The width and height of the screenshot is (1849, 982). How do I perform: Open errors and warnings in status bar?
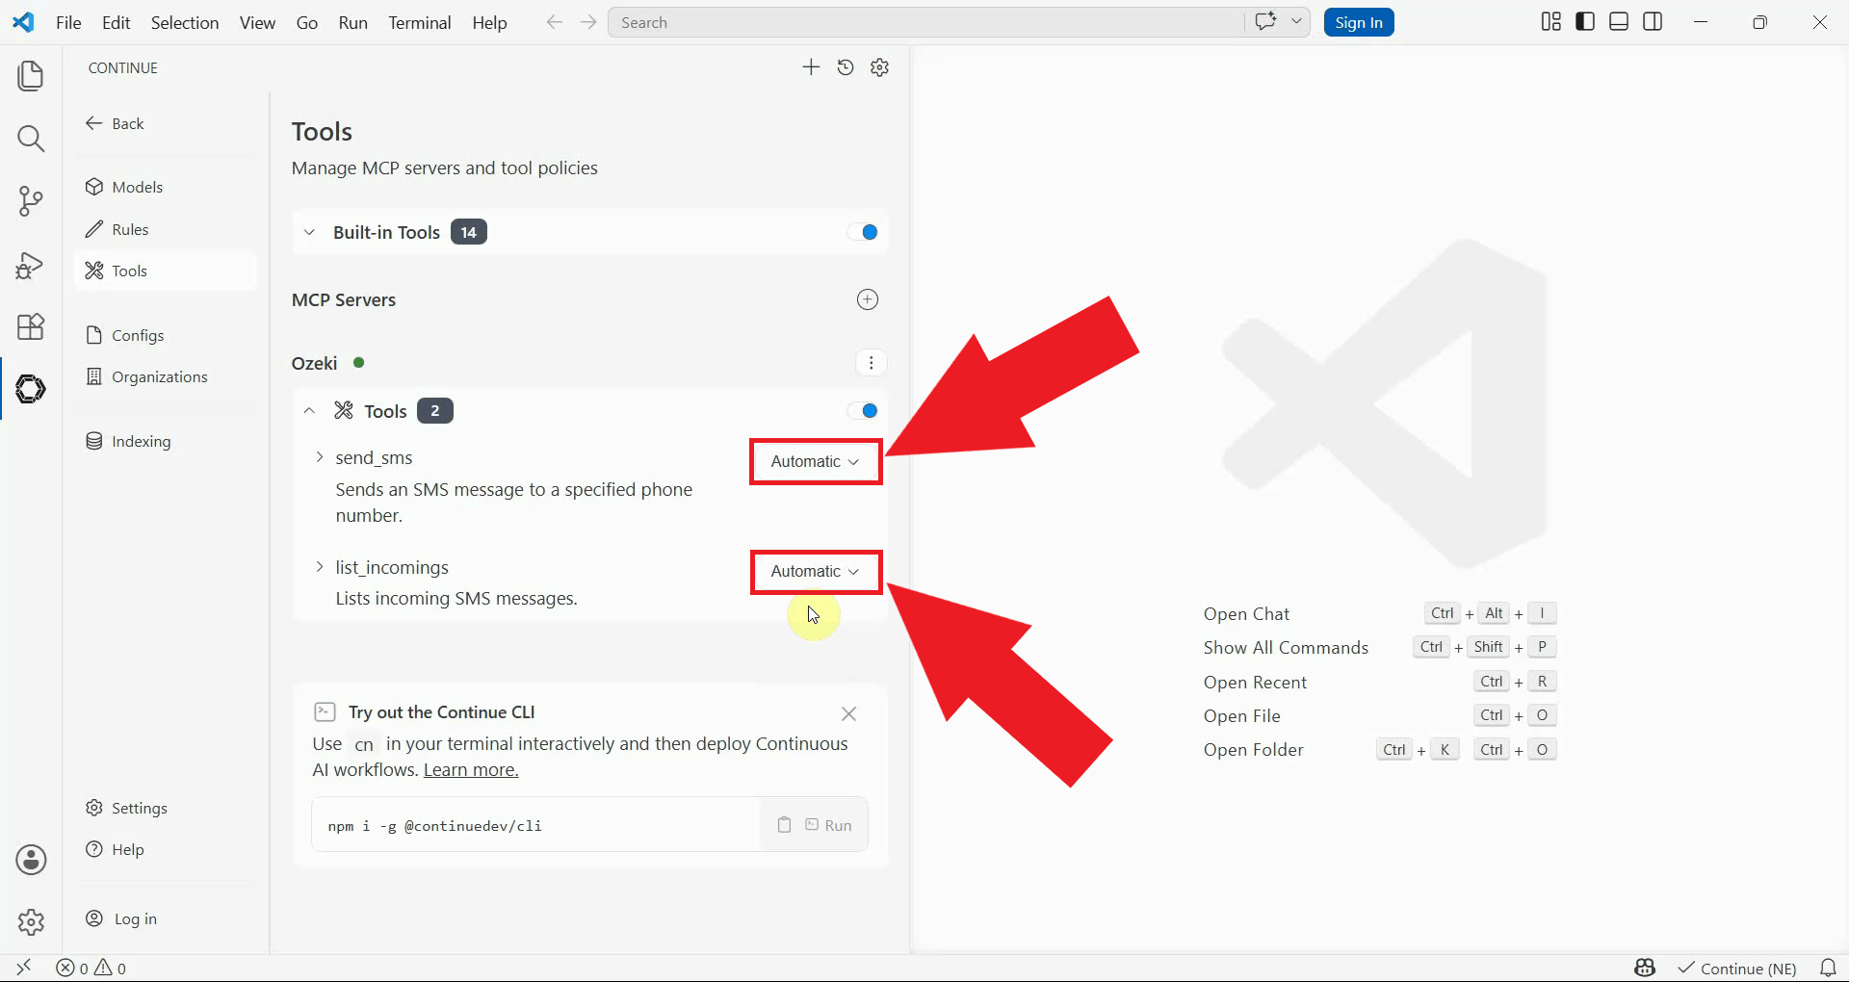coord(91,968)
